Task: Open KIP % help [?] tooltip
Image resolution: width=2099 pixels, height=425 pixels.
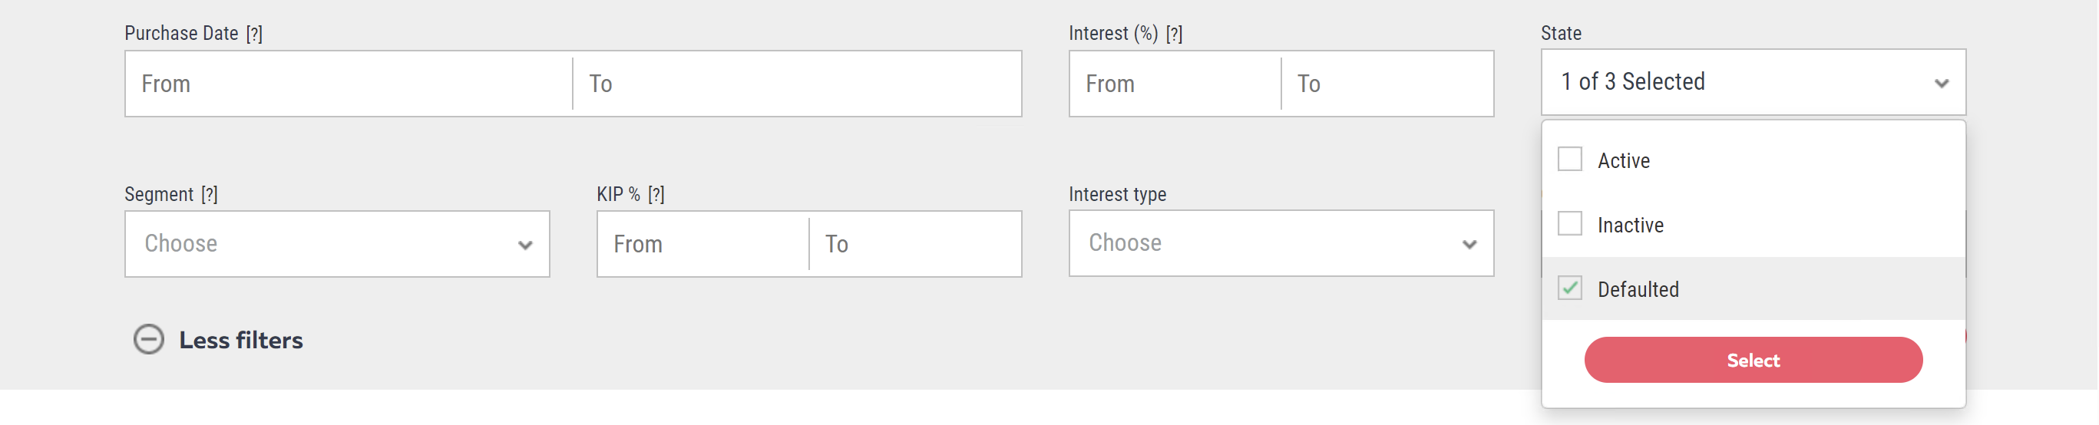Action: coord(656,195)
